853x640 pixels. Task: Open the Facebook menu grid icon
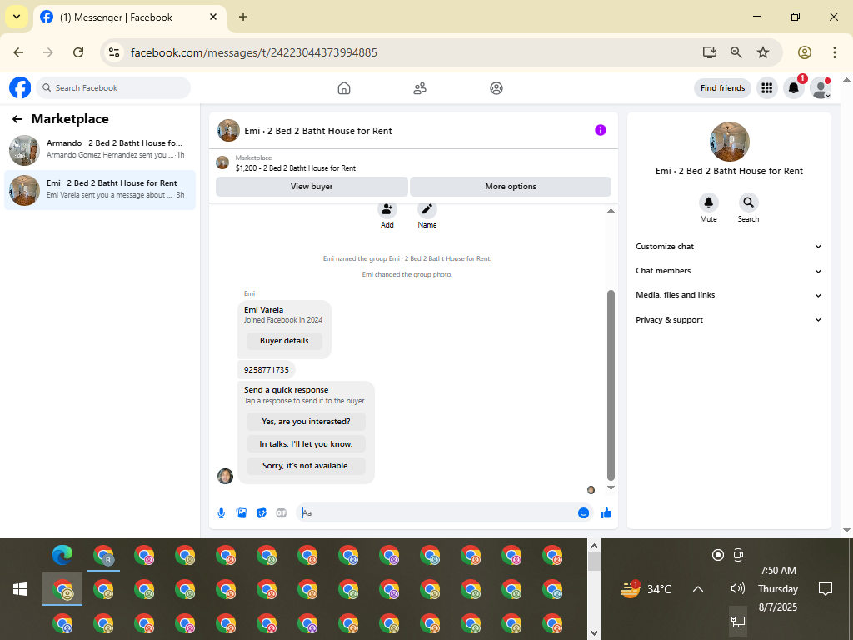point(767,87)
